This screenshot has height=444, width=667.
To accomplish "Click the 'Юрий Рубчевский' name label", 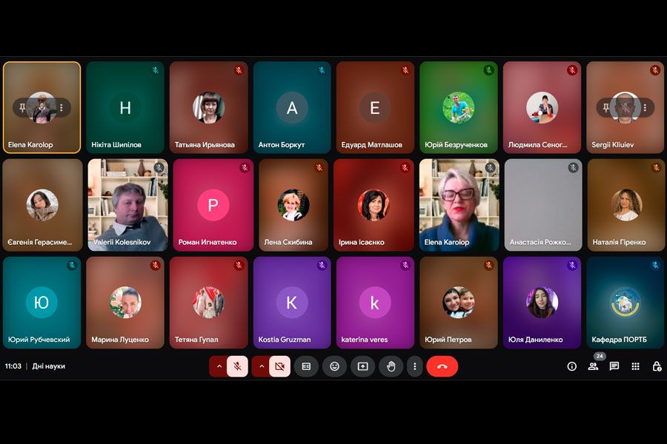I will 39,340.
